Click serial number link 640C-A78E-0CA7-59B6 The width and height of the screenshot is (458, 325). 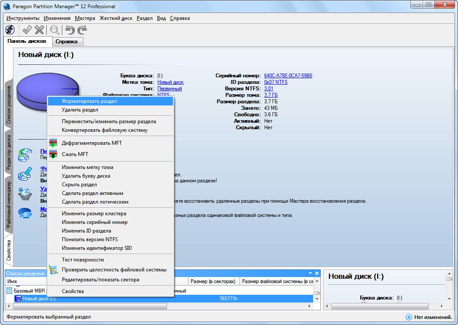288,76
